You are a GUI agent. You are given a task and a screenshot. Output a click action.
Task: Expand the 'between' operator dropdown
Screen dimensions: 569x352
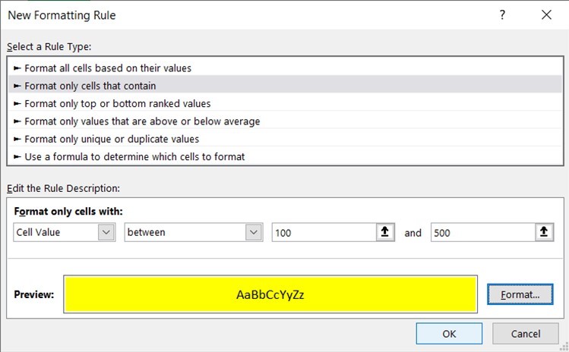pos(254,233)
